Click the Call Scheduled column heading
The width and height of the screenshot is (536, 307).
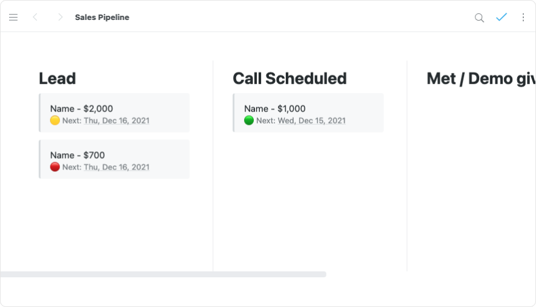[x=290, y=79]
